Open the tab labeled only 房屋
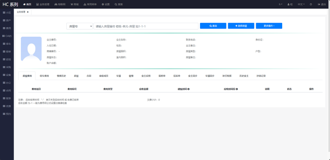This screenshot has height=160, width=330. pyautogui.click(x=76, y=76)
